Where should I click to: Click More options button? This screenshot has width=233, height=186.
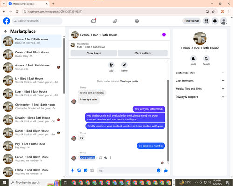coord(143,53)
